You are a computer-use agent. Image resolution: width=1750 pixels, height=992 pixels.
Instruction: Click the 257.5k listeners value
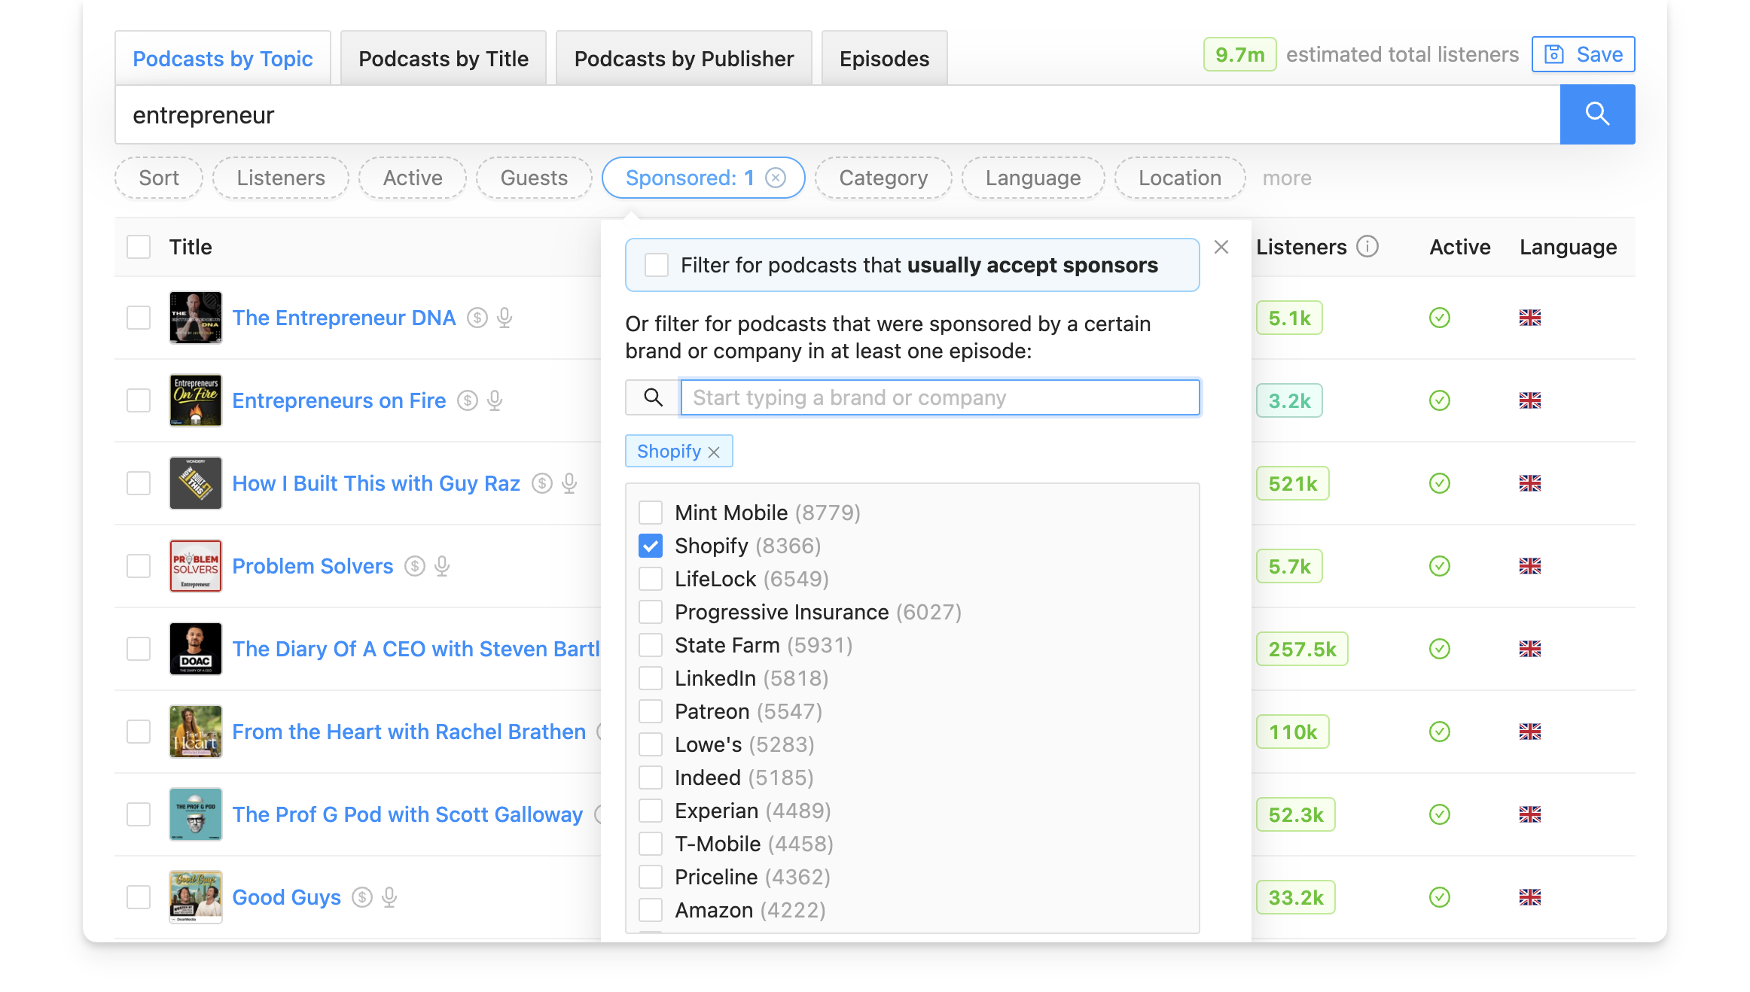click(x=1302, y=649)
